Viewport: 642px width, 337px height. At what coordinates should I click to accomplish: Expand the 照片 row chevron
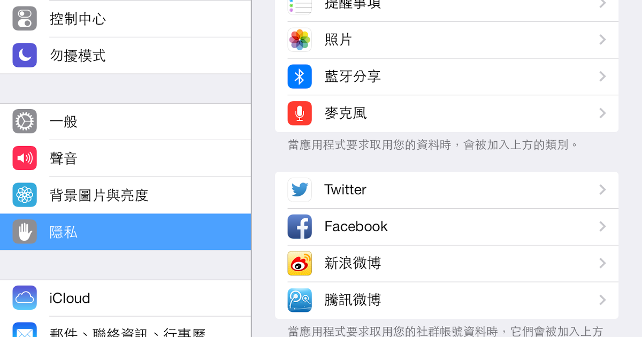point(602,40)
